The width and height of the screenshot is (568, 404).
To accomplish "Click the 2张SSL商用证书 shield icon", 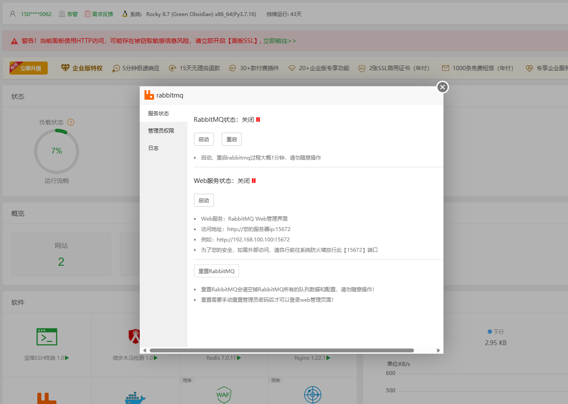I will 362,68.
